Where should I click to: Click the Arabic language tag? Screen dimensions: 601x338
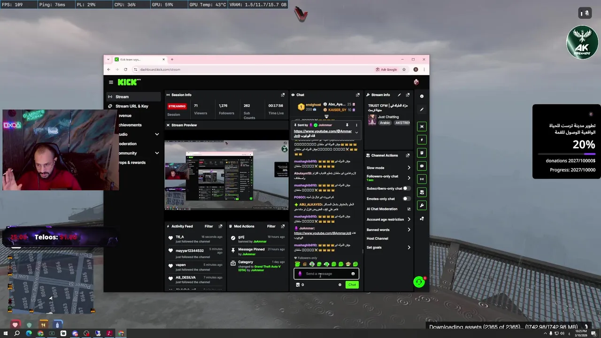coord(385,123)
